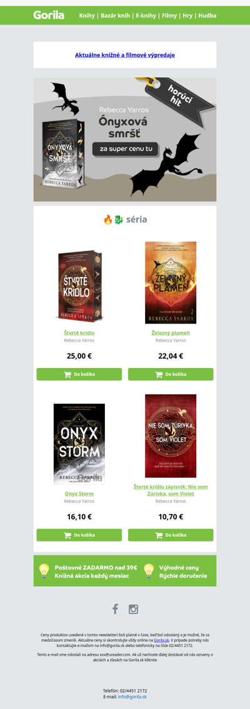
Task: Go to E-knihy section
Action: click(x=146, y=16)
